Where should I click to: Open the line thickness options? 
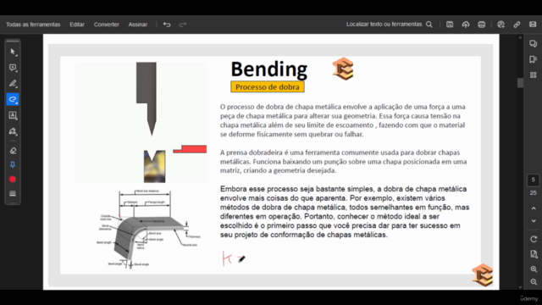[13, 194]
